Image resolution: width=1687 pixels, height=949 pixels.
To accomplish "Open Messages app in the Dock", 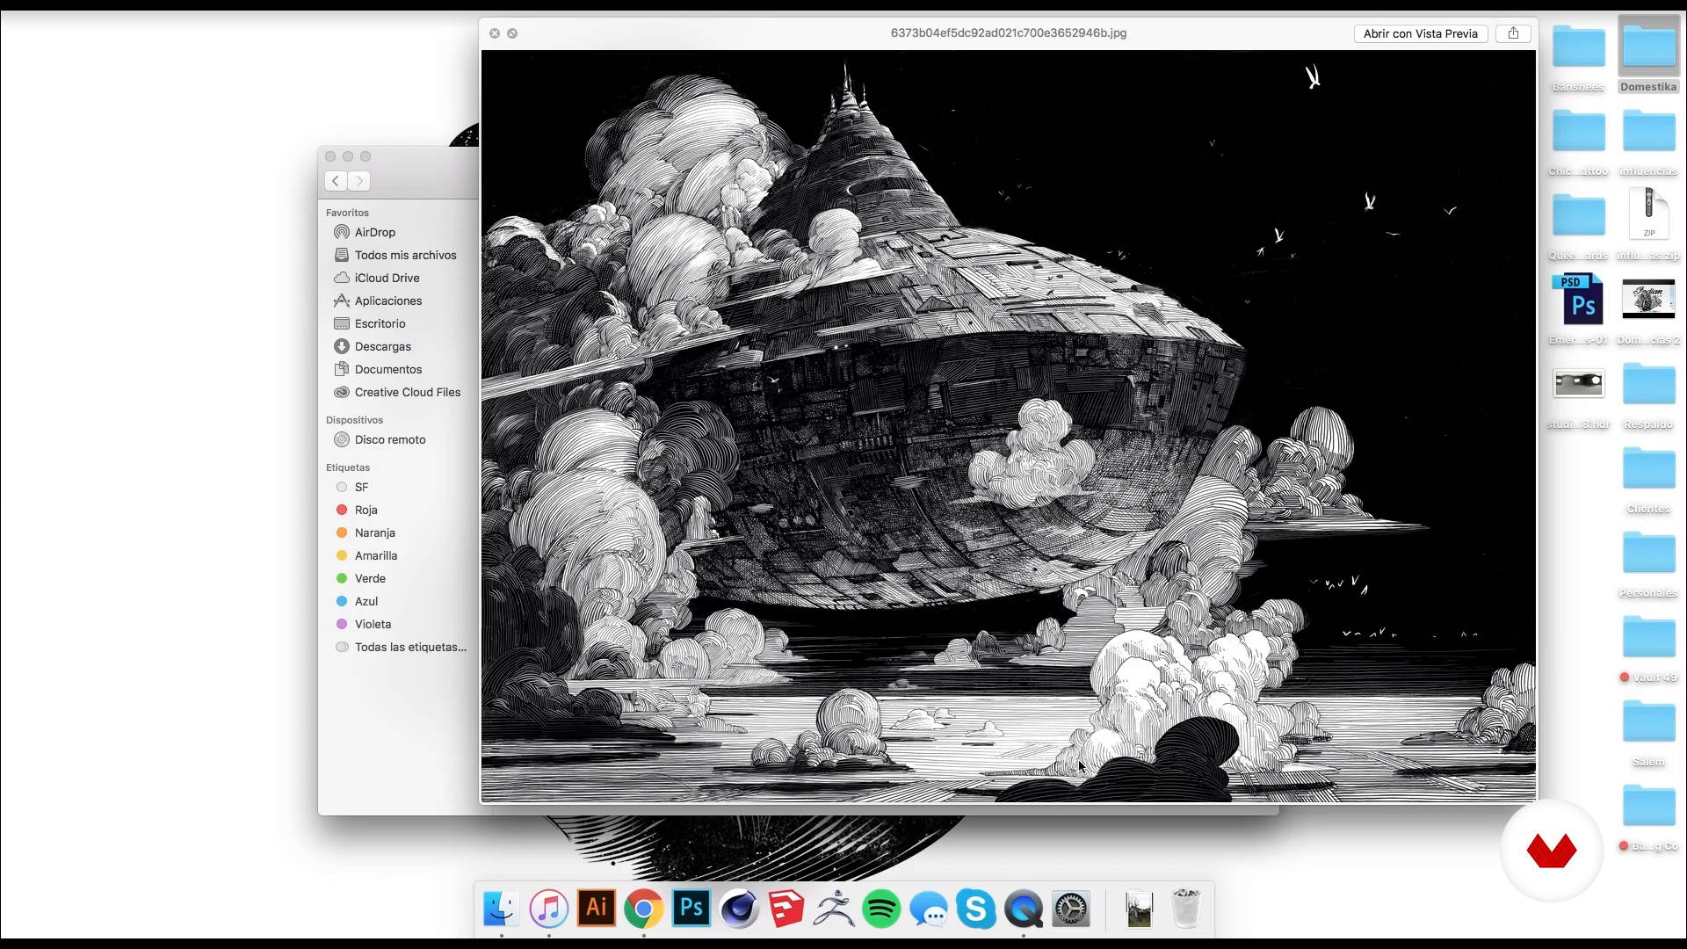I will click(x=929, y=909).
